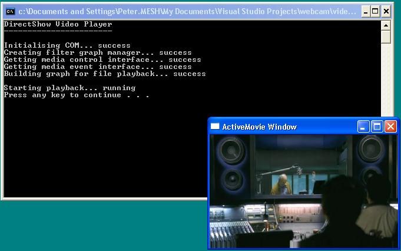
Task: Click the 'Press any key to continue' line
Action: point(77,95)
